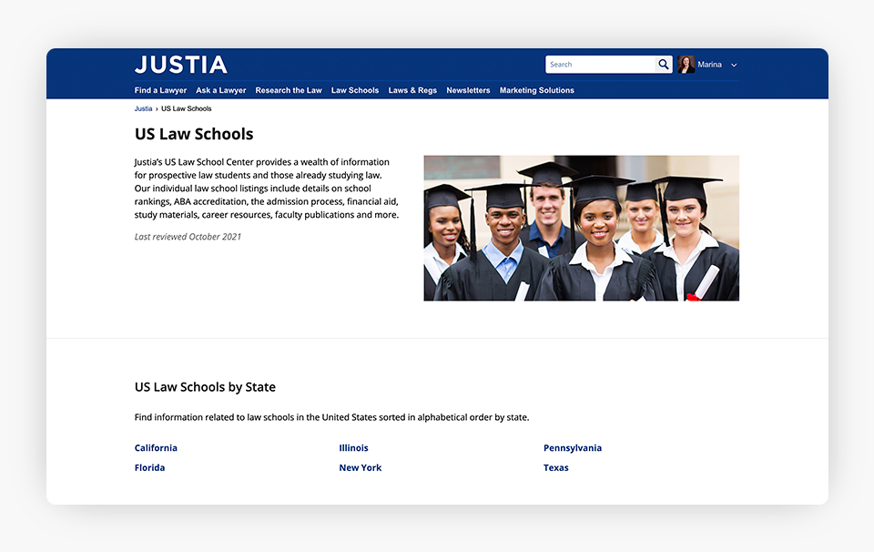Expand the user account dropdown arrow

[x=734, y=66]
